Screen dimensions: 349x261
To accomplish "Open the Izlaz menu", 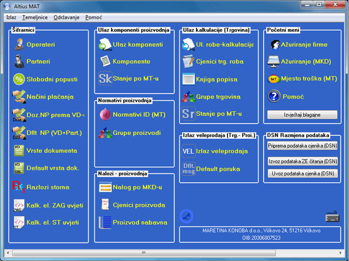I will point(11,17).
